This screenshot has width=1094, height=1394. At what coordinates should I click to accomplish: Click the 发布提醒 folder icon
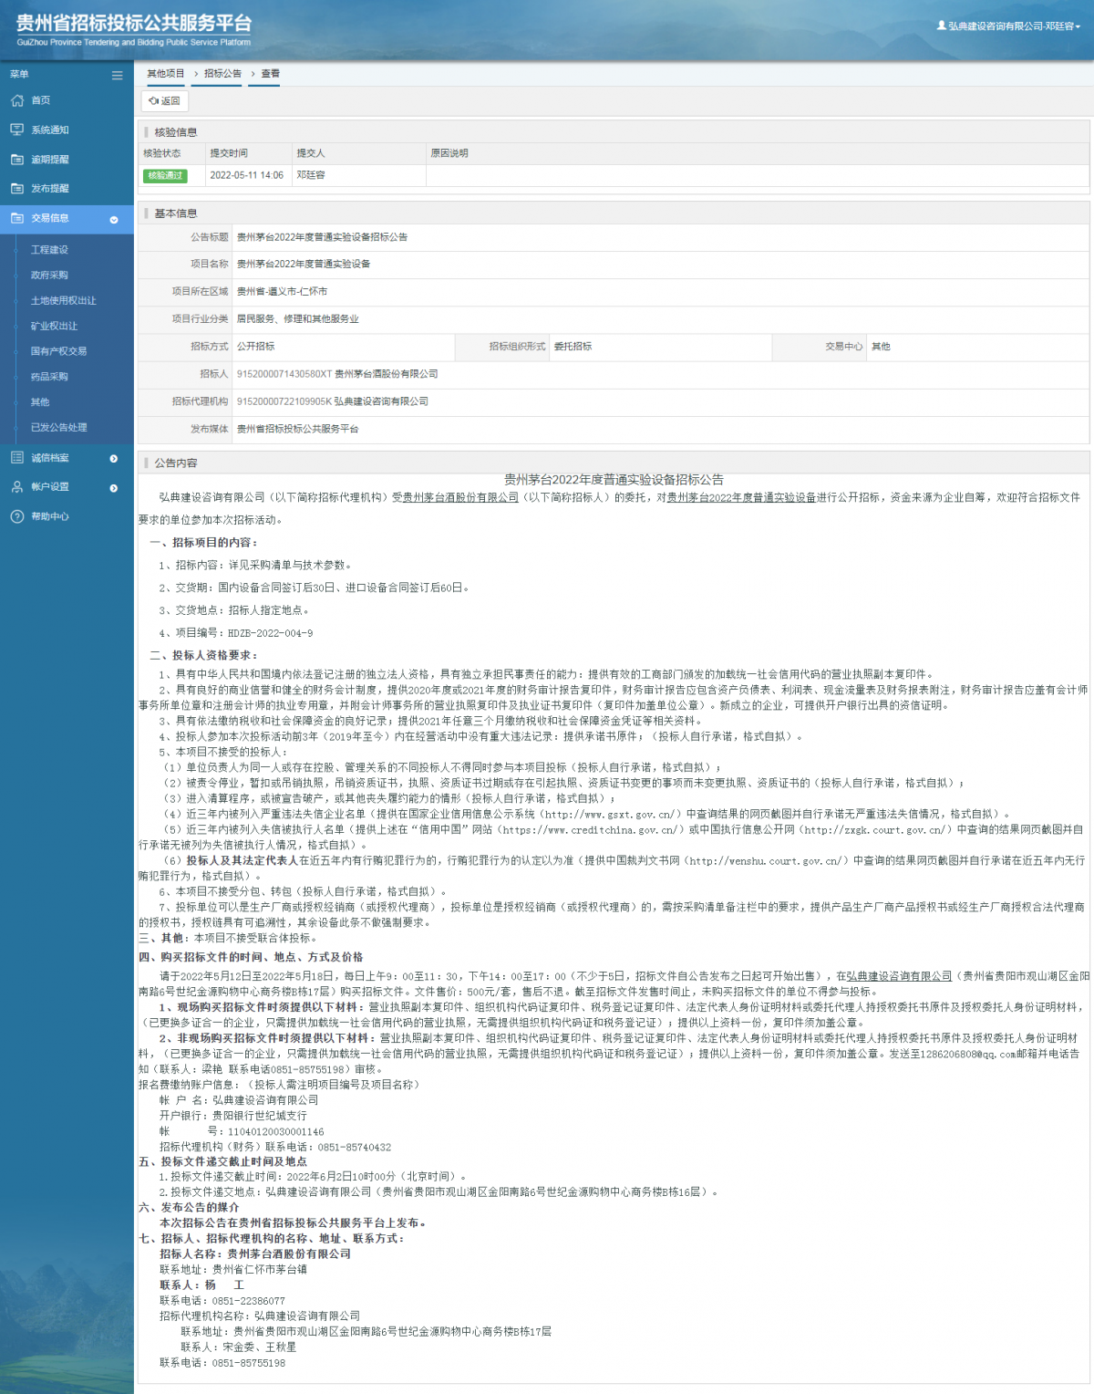click(17, 189)
